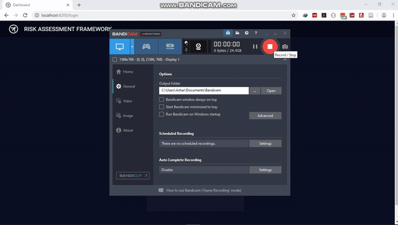Screen dimensions: 398x225
Task: Click the lock icon in Bandicam title bar
Action: point(228,33)
